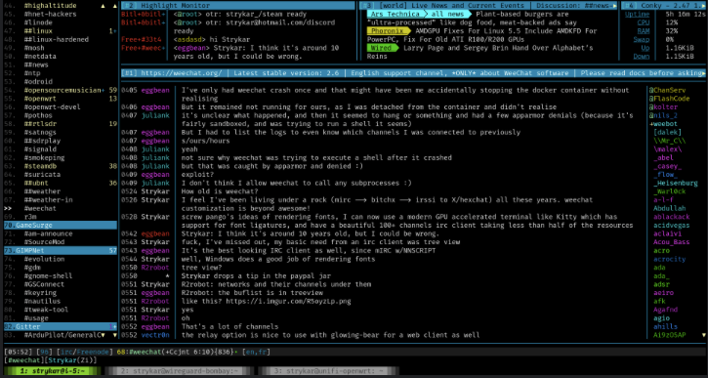Switch to the #openwrt channel
708x378 pixels.
[x=40, y=99]
